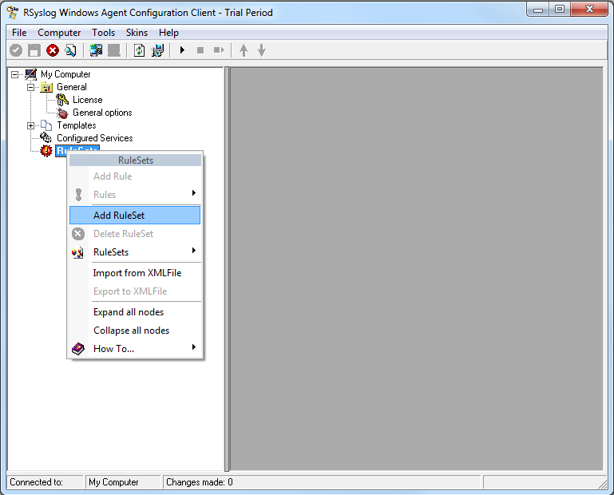
Task: Click 'Connected to:' status bar label
Action: point(36,482)
